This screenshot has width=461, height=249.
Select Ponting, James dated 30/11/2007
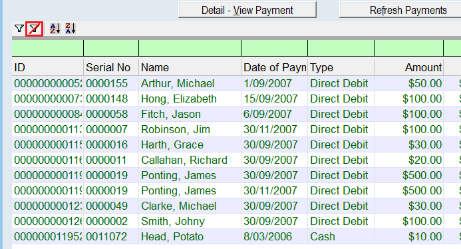click(236, 190)
